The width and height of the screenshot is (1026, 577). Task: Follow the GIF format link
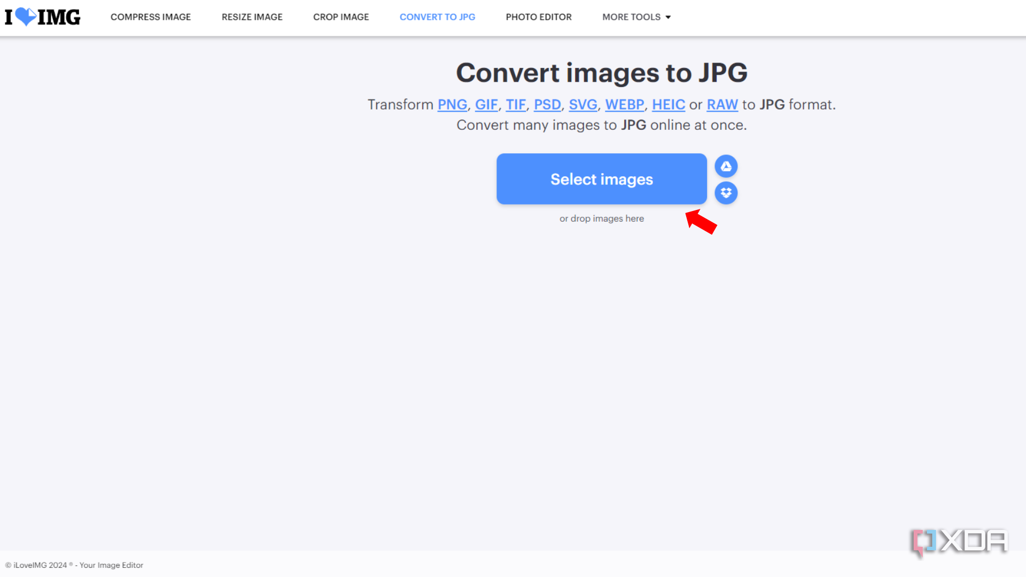click(x=486, y=105)
